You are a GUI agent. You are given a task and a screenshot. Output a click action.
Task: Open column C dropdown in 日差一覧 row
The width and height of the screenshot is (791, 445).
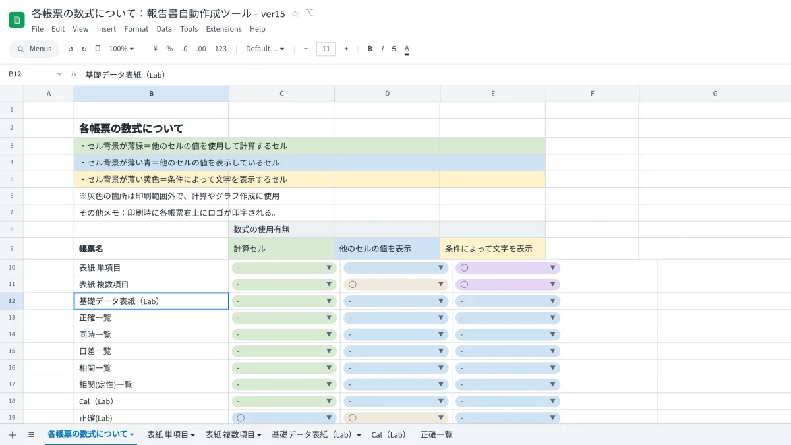click(x=284, y=351)
